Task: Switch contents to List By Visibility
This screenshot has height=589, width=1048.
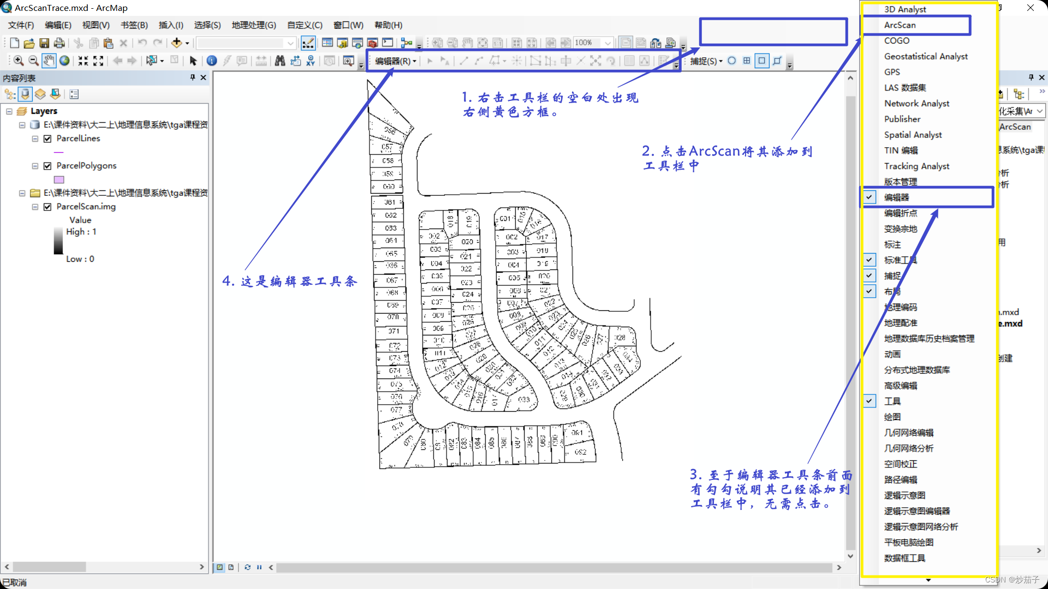Action: pos(40,94)
